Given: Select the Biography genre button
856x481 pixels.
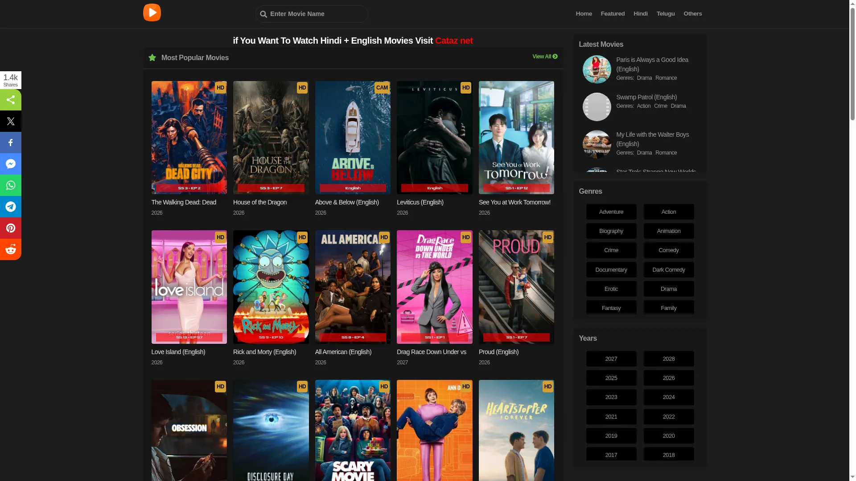Looking at the screenshot, I should [x=611, y=231].
